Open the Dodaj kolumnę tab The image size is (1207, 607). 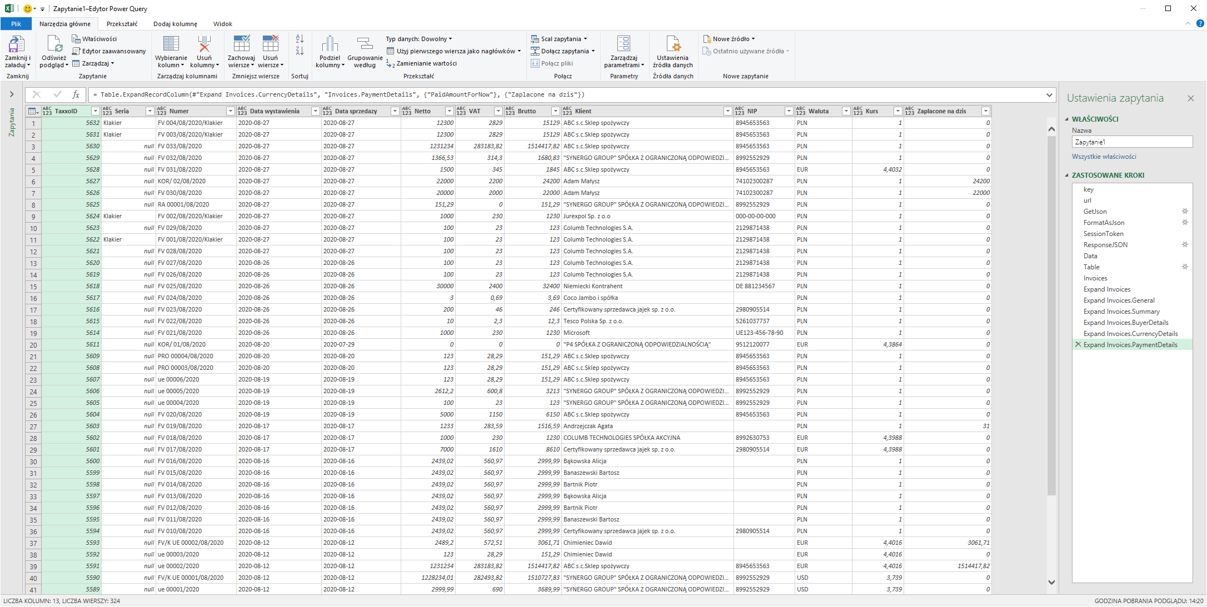[x=175, y=24]
